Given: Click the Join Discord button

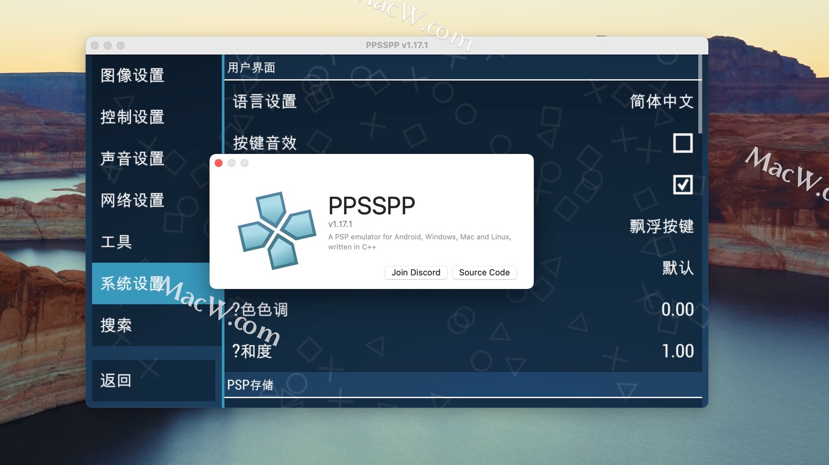Looking at the screenshot, I should 416,272.
